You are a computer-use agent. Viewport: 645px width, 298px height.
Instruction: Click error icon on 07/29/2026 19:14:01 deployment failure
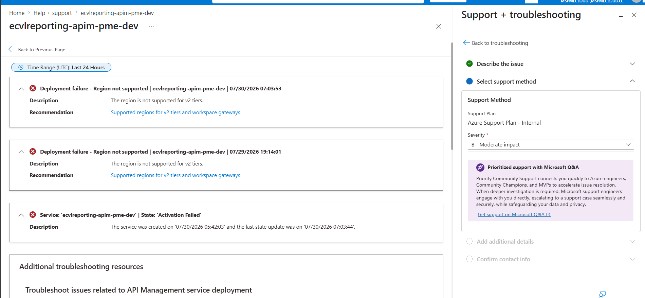[33, 152]
